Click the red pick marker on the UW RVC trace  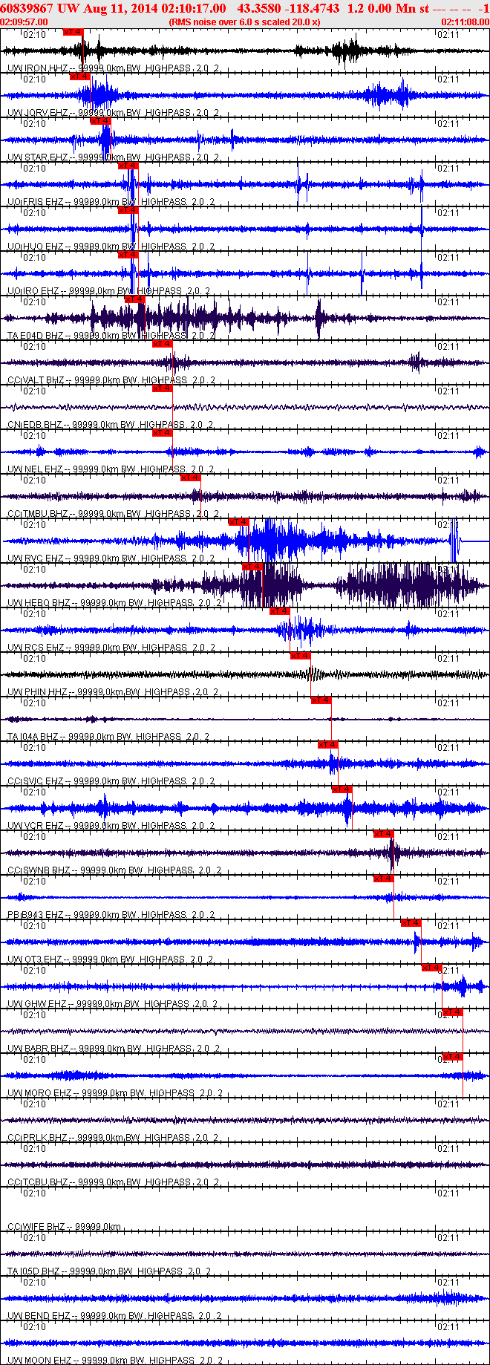coord(239,522)
